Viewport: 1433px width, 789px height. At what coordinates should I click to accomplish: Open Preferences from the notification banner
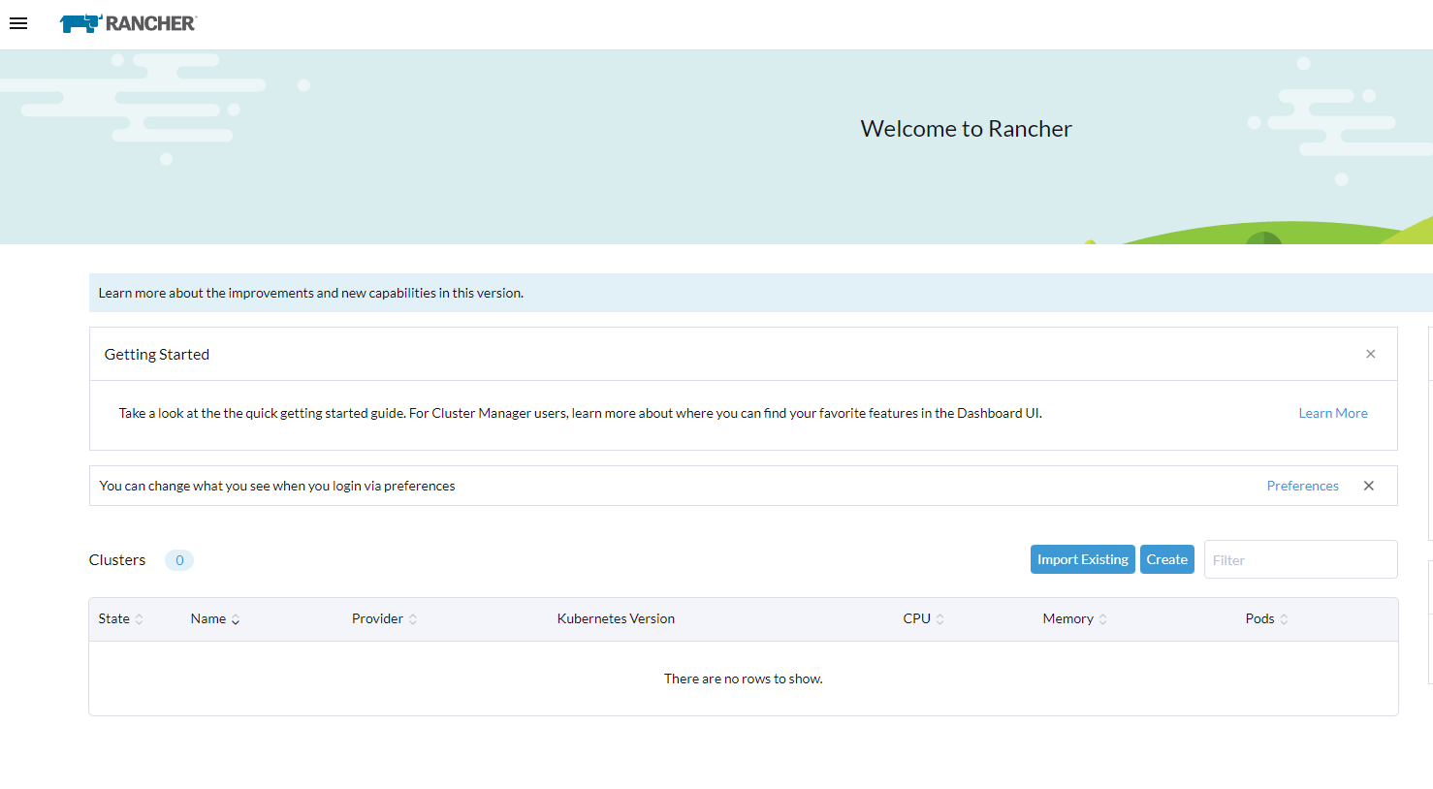pos(1302,486)
